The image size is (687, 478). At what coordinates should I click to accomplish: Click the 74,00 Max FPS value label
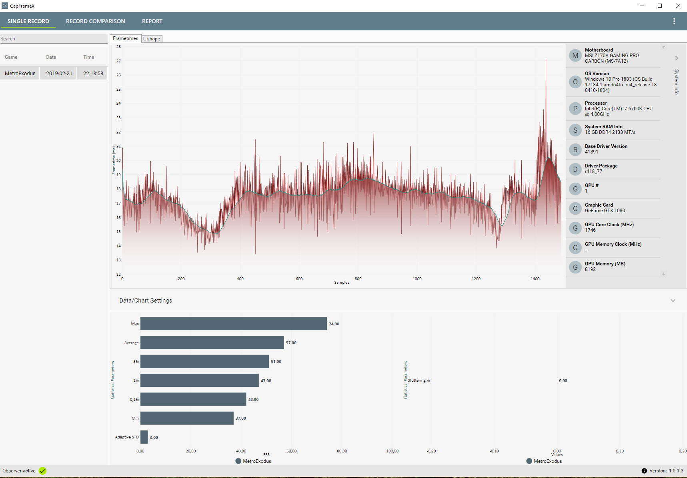334,324
